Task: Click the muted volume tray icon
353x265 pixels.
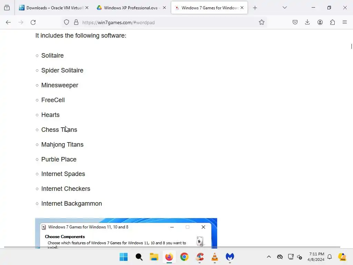Action: click(300, 257)
